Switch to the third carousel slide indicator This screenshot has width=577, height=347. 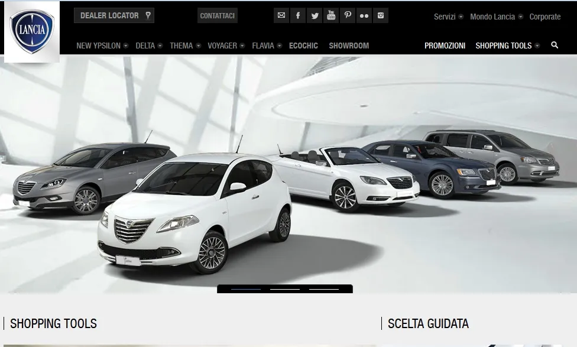pos(324,289)
